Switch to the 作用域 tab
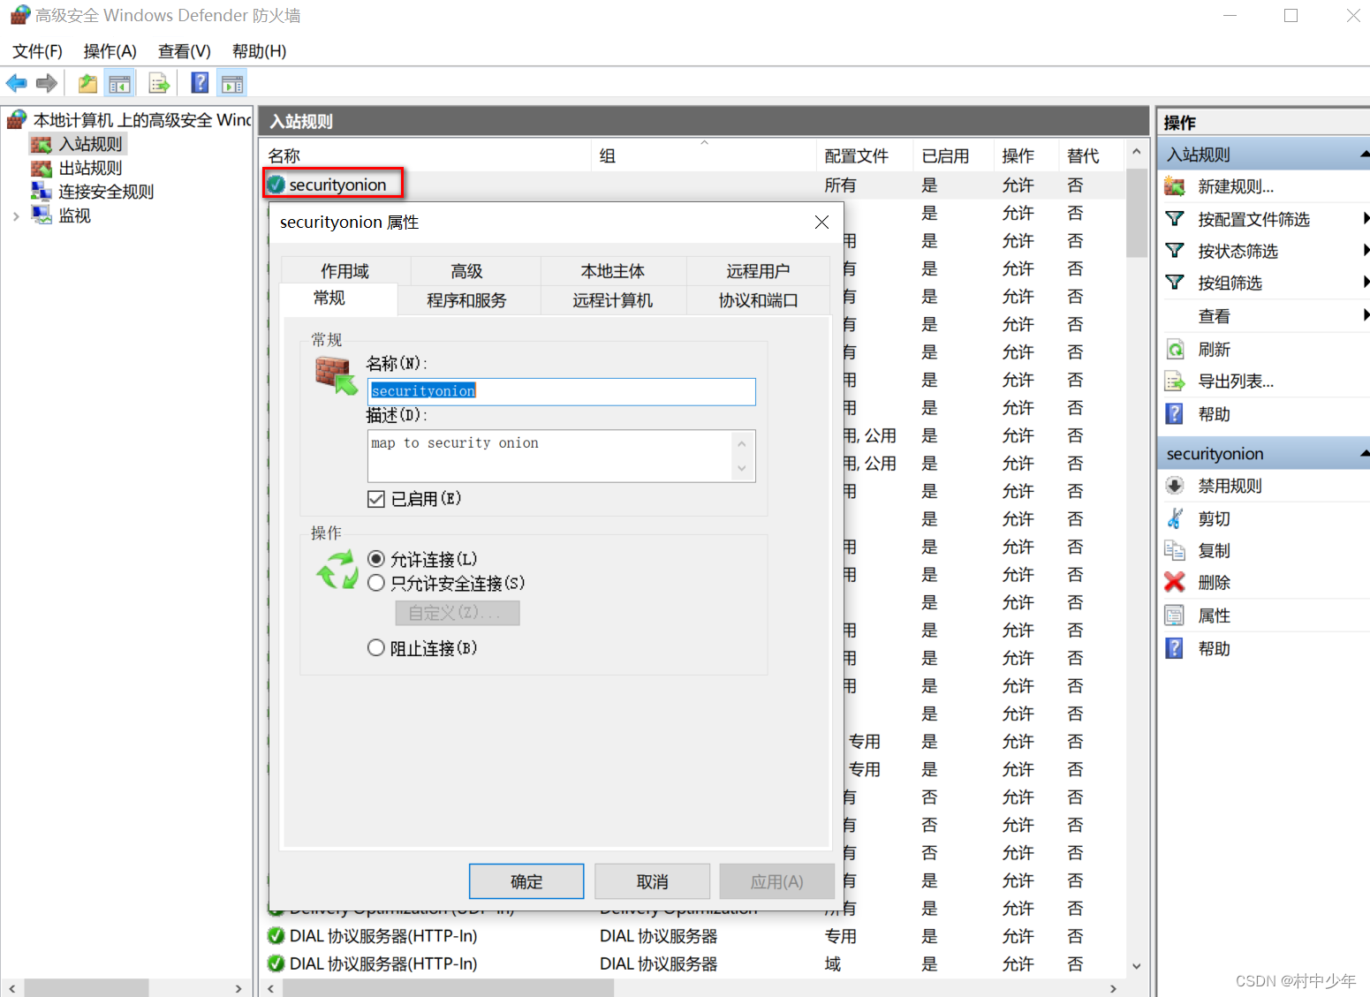This screenshot has width=1370, height=997. point(345,271)
